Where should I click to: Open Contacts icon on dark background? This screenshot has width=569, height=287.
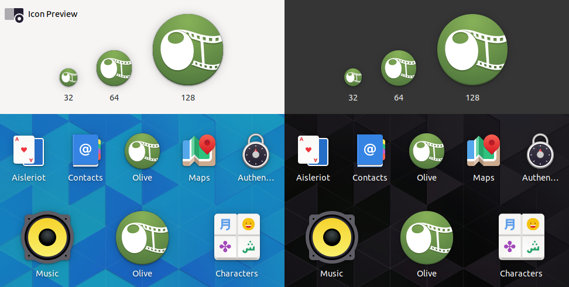point(370,151)
